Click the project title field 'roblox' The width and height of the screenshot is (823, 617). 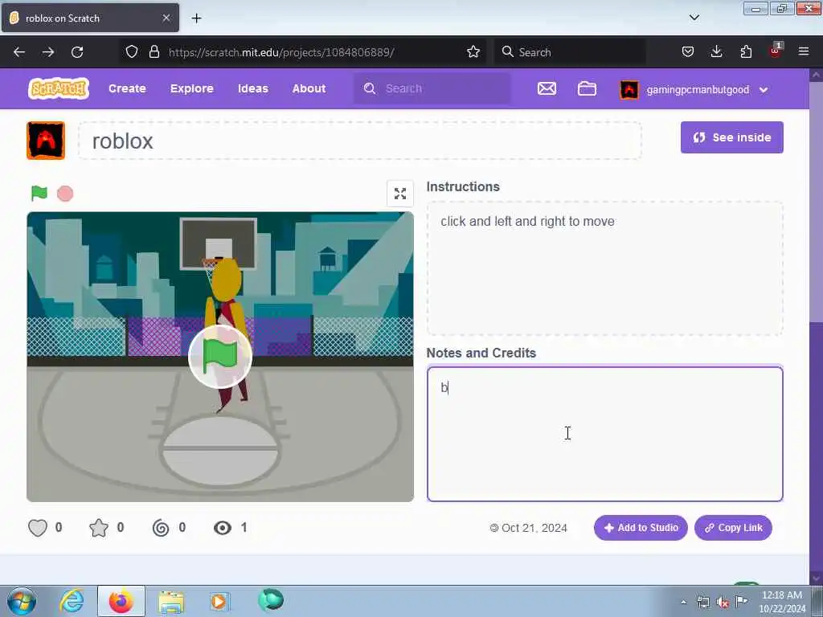[359, 141]
